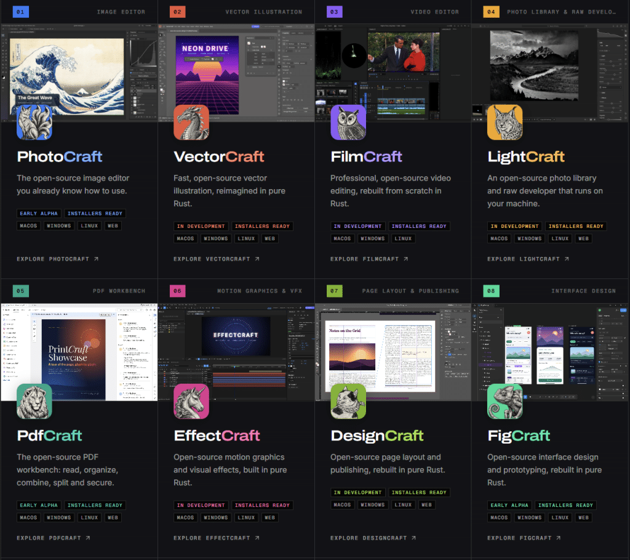Click the DesignCraft heading
The height and width of the screenshot is (560, 630).
(377, 436)
